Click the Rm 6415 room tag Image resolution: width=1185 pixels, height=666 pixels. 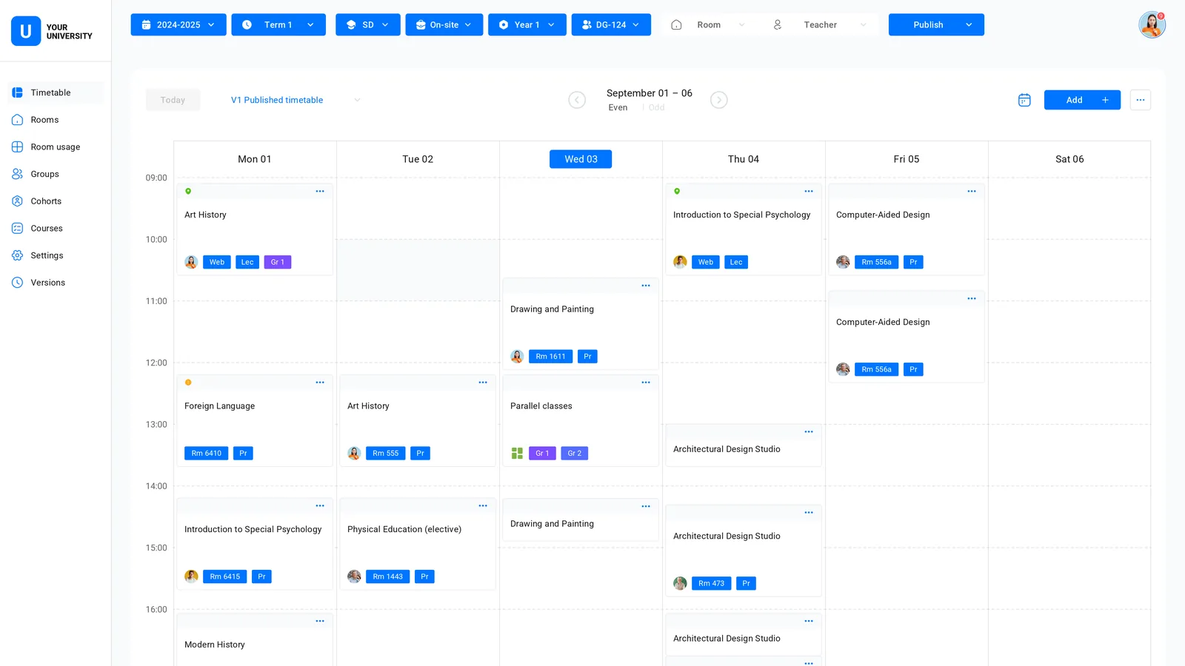coord(224,576)
